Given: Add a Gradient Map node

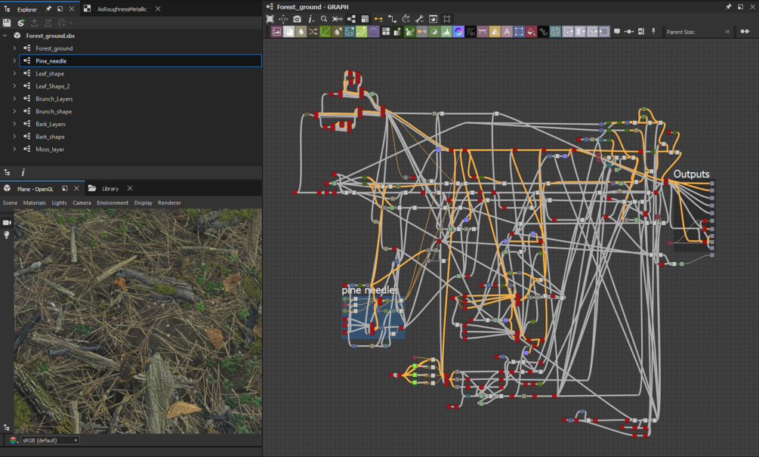Looking at the screenshot, I should [410, 32].
